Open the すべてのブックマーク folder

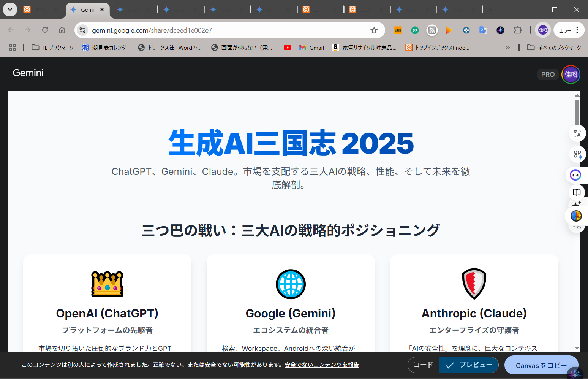coord(554,48)
